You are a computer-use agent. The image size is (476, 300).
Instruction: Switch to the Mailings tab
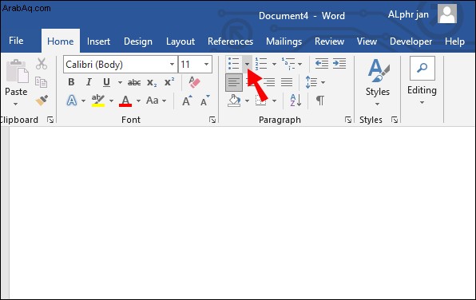pyautogui.click(x=284, y=41)
